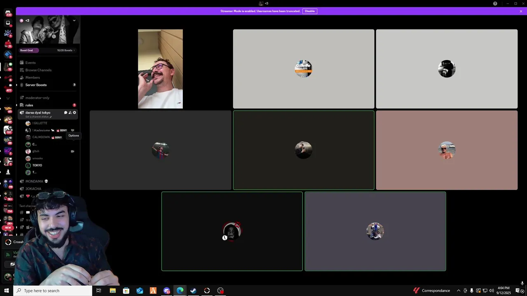Jump to NEW unread servers indicator

point(8,228)
